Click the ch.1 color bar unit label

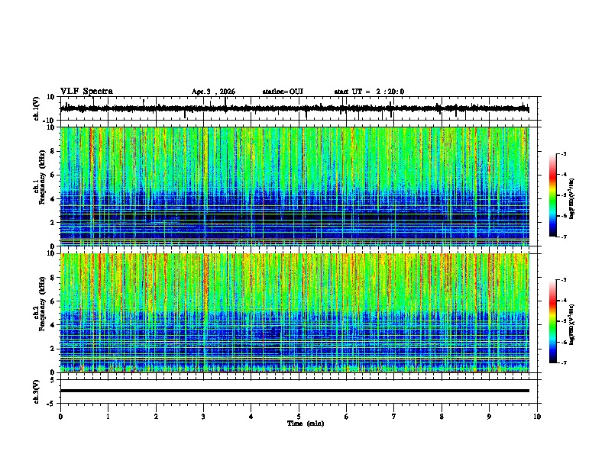click(x=571, y=199)
